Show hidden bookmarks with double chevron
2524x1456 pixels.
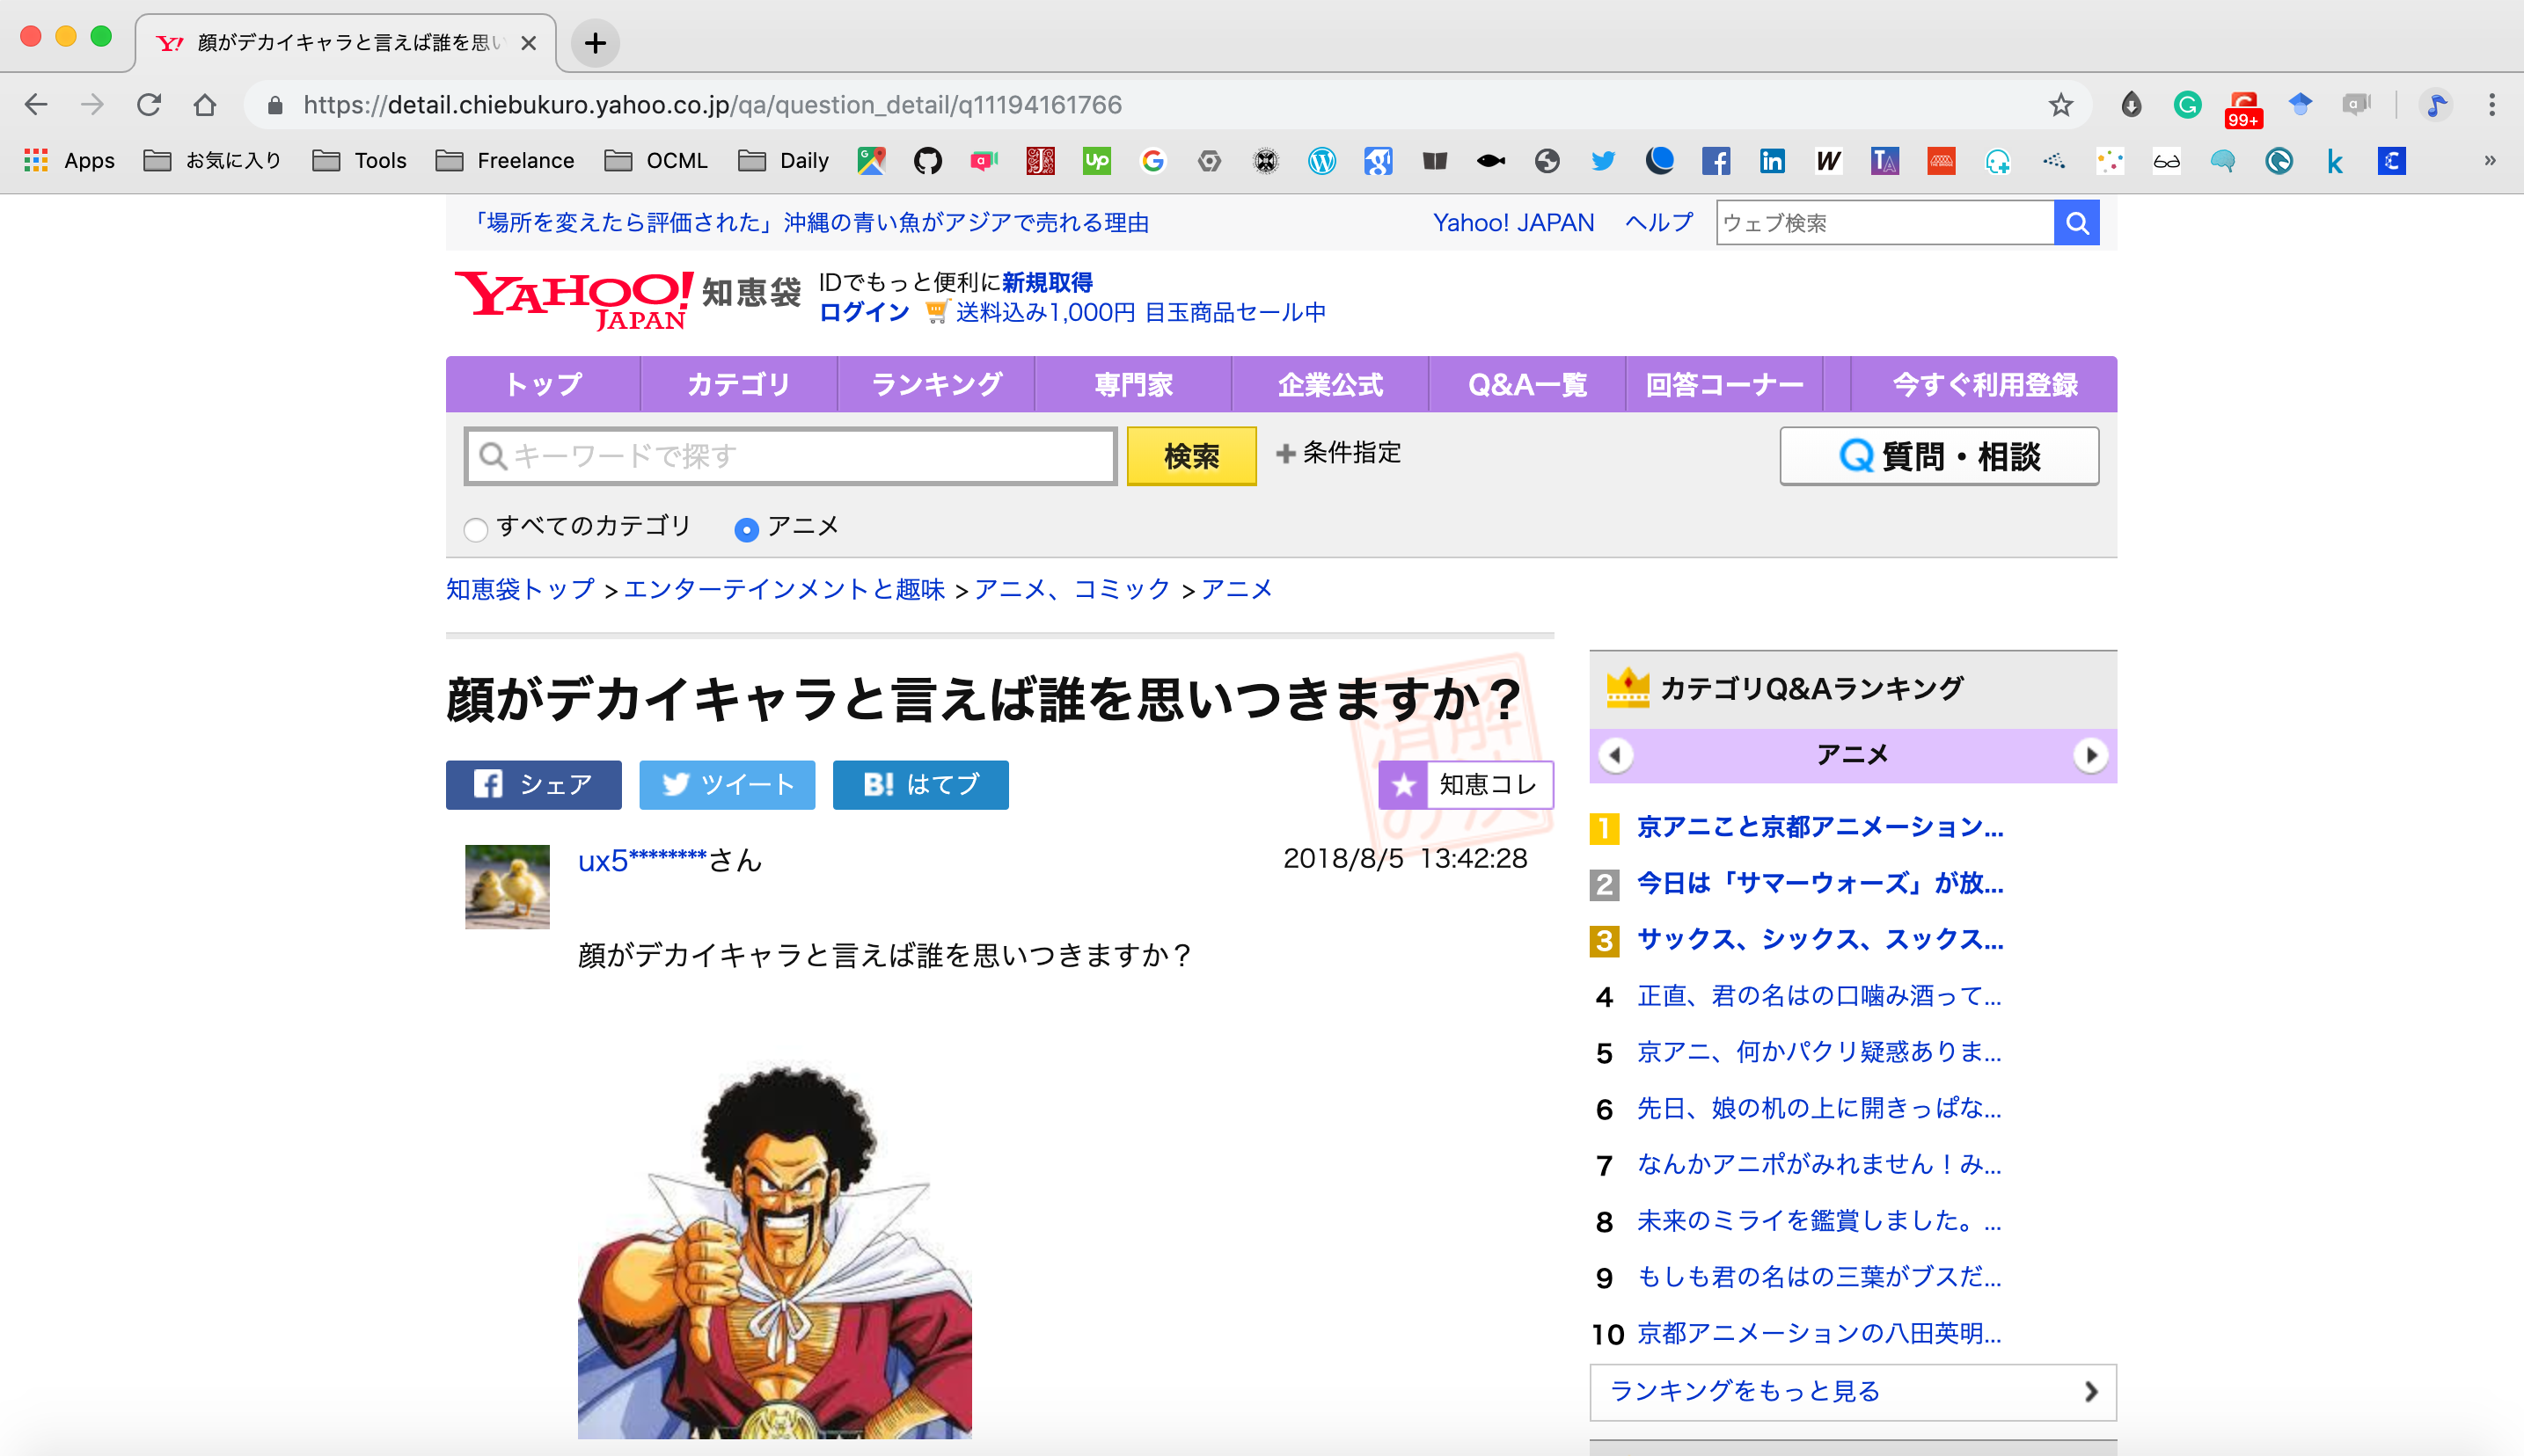(2490, 160)
